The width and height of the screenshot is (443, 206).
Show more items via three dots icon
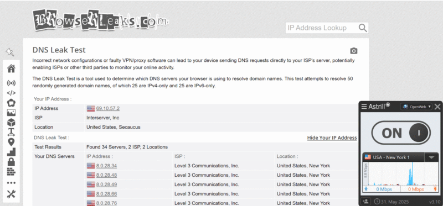tap(11, 183)
